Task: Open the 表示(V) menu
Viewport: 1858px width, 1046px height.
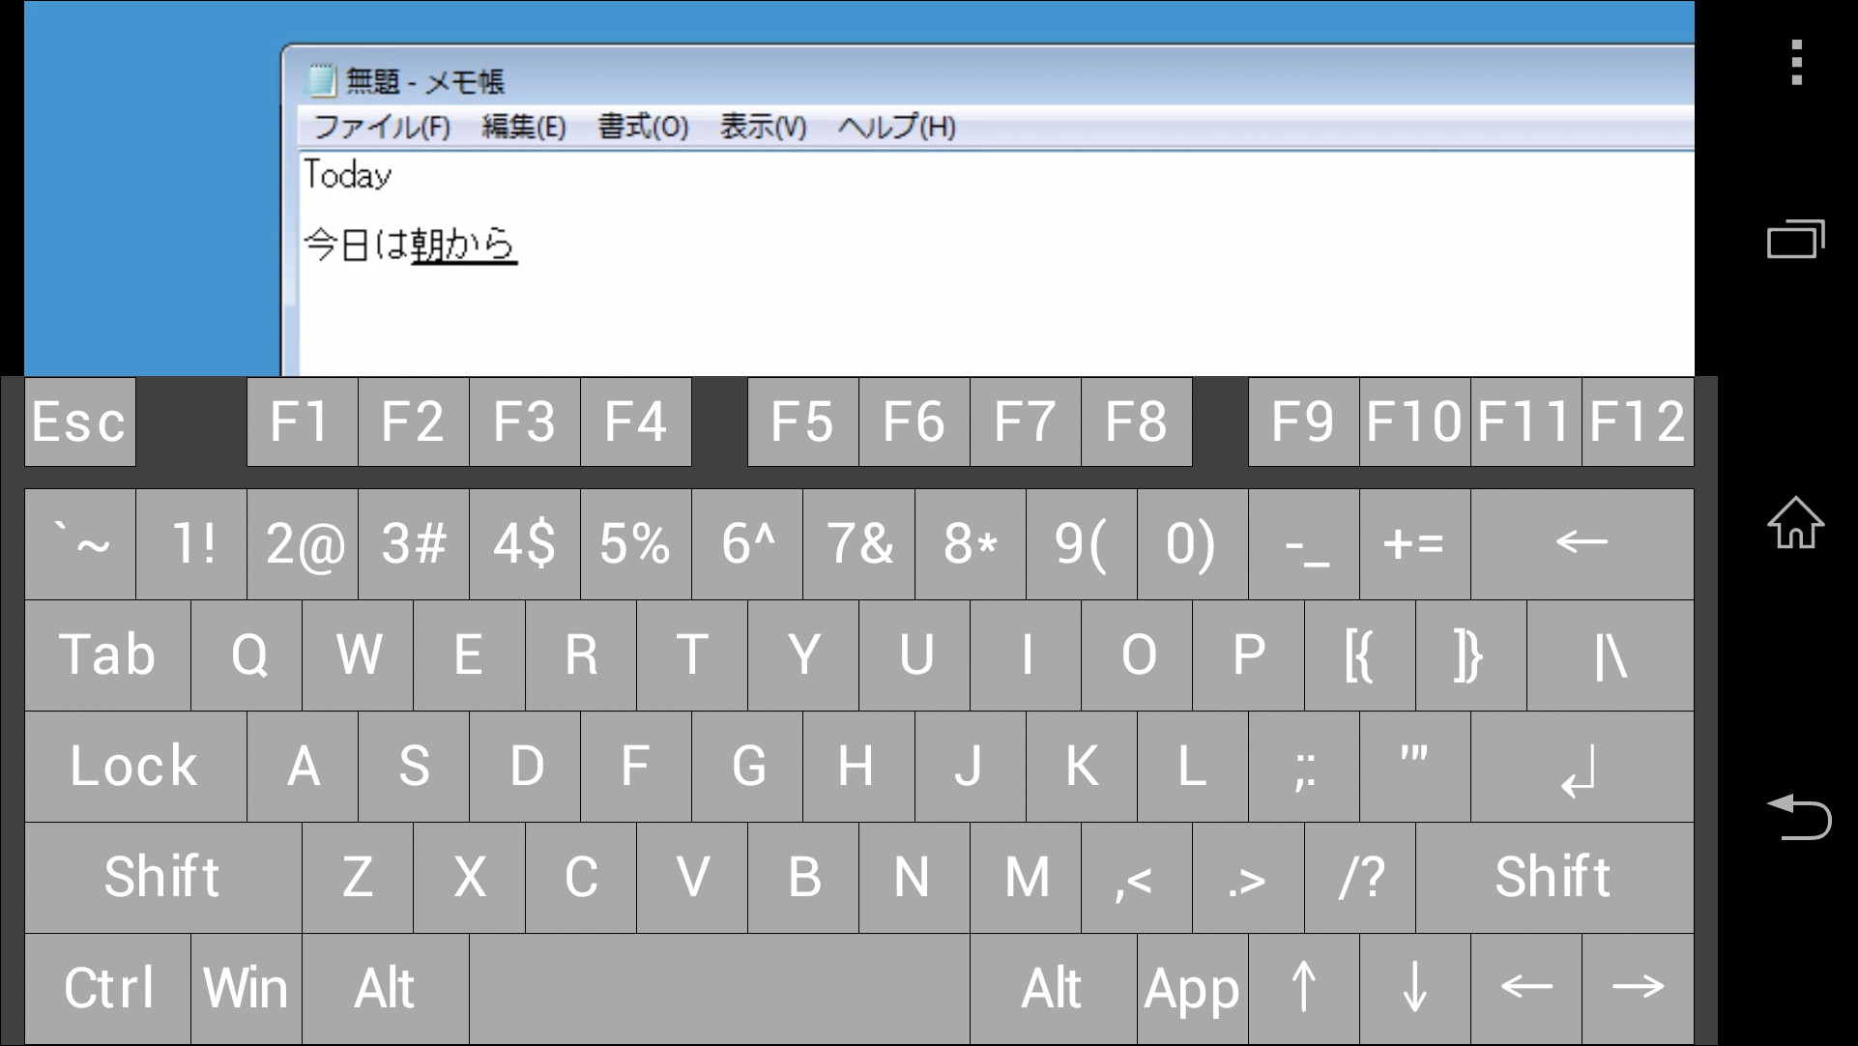Action: (763, 127)
